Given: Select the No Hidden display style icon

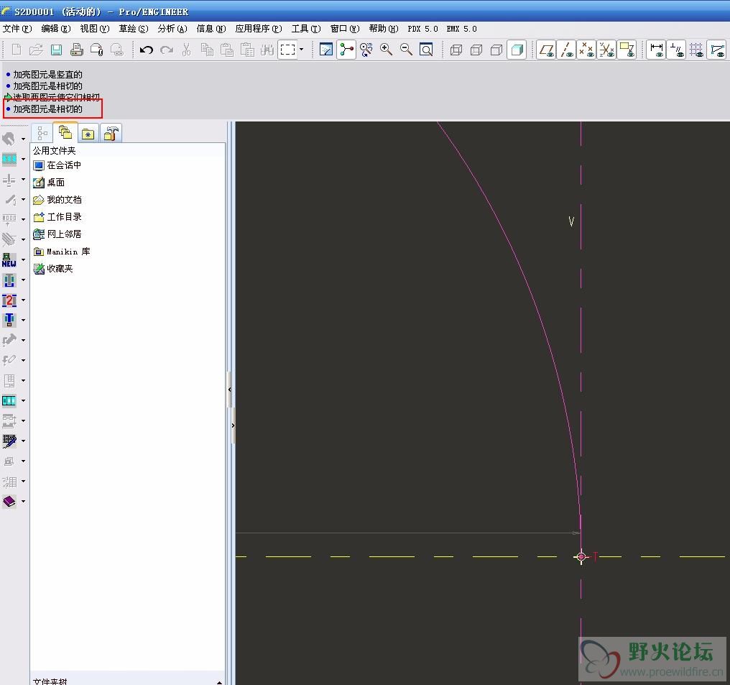Looking at the screenshot, I should pos(496,50).
